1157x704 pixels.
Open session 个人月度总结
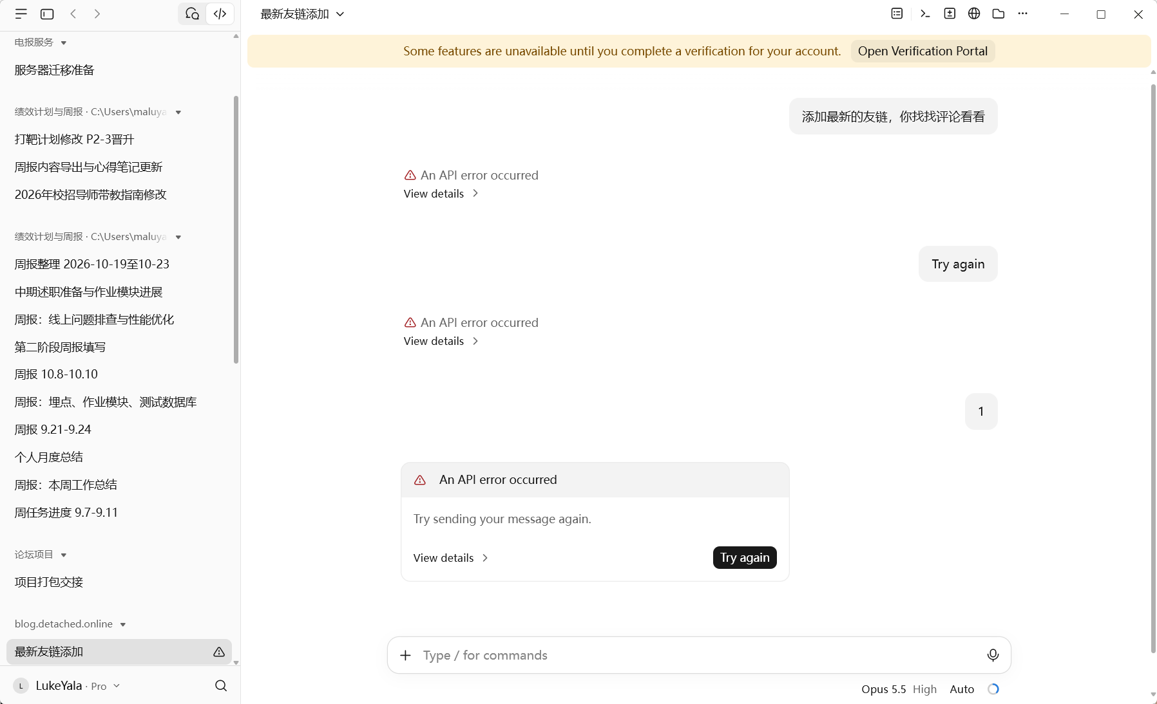pyautogui.click(x=119, y=458)
